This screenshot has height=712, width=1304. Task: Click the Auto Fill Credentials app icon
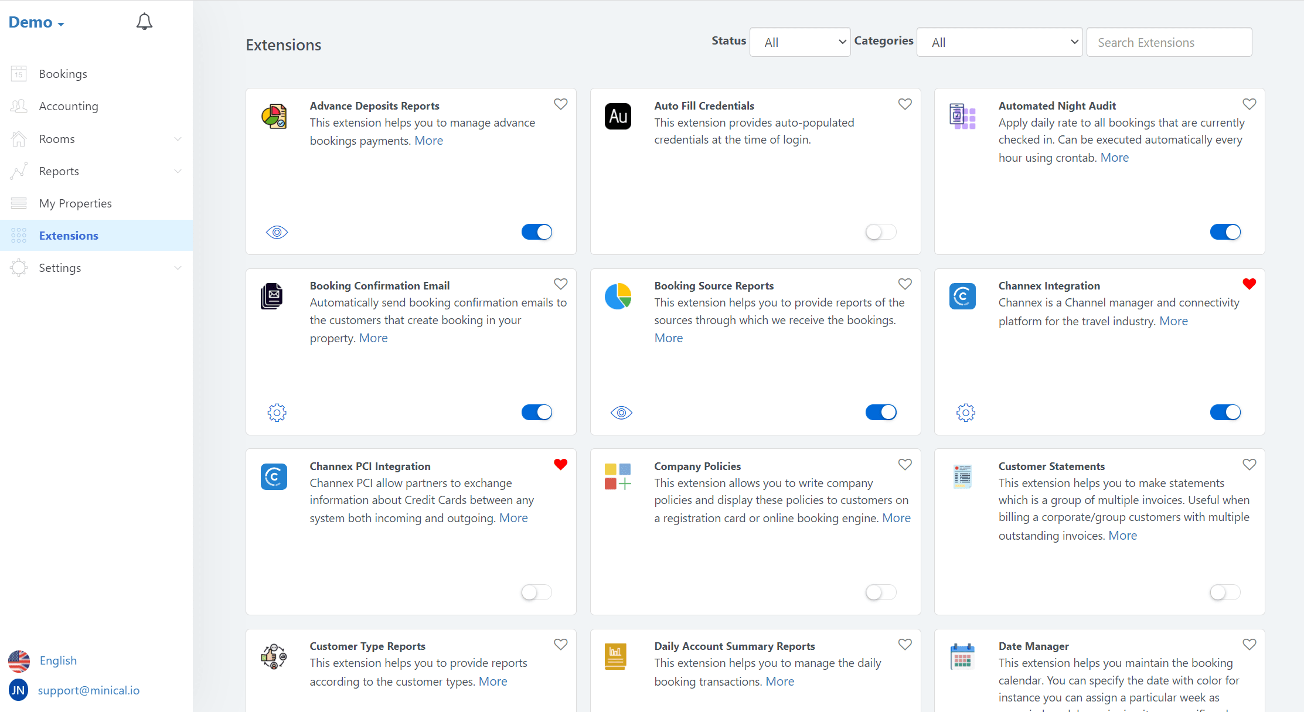[x=618, y=116]
